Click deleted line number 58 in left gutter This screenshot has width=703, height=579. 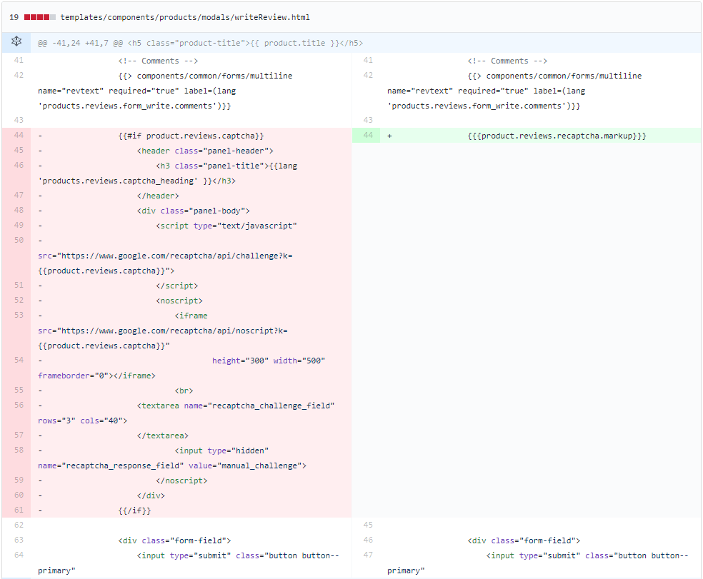tap(19, 450)
